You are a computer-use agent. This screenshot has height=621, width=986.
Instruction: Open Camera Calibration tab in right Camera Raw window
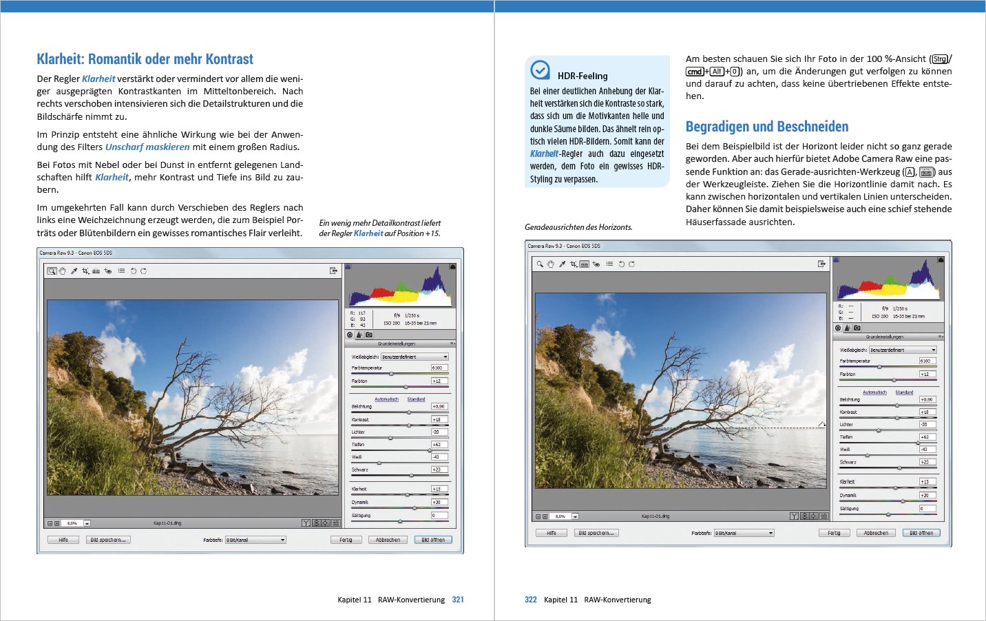857,328
